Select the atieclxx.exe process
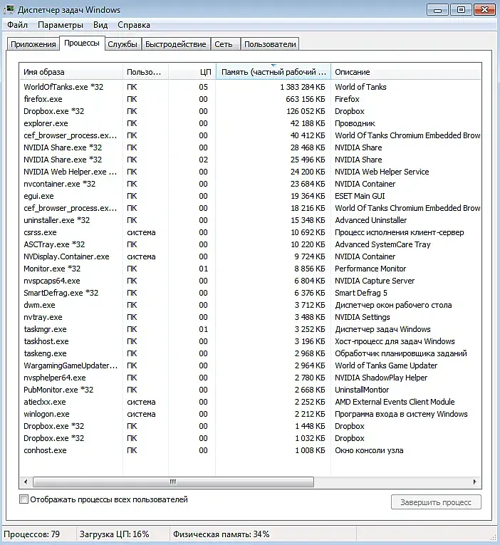 coord(250,402)
